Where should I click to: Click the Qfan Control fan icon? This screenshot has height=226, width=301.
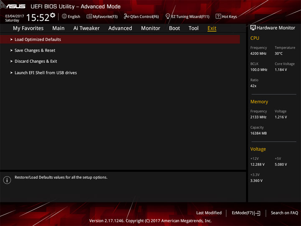click(x=126, y=16)
